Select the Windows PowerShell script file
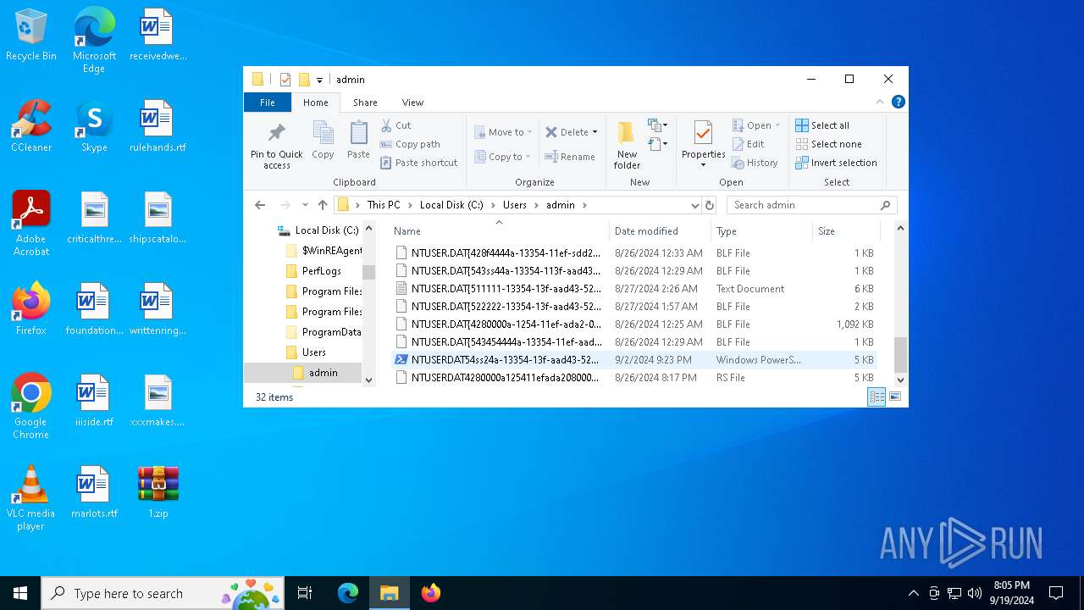Image resolution: width=1084 pixels, height=610 pixels. click(x=635, y=360)
